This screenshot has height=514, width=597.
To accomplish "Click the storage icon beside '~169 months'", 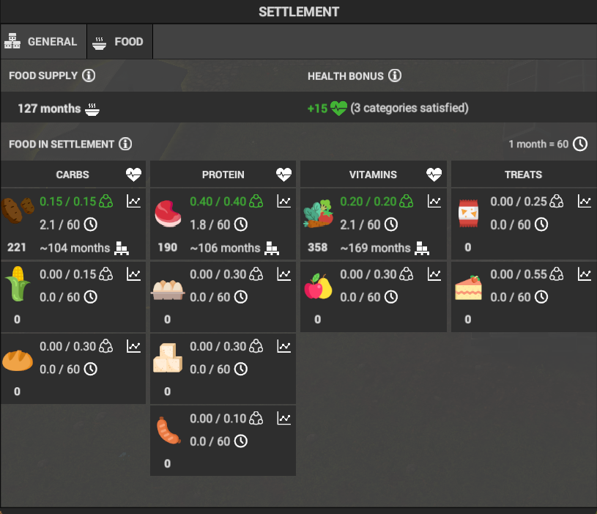I will pyautogui.click(x=422, y=249).
